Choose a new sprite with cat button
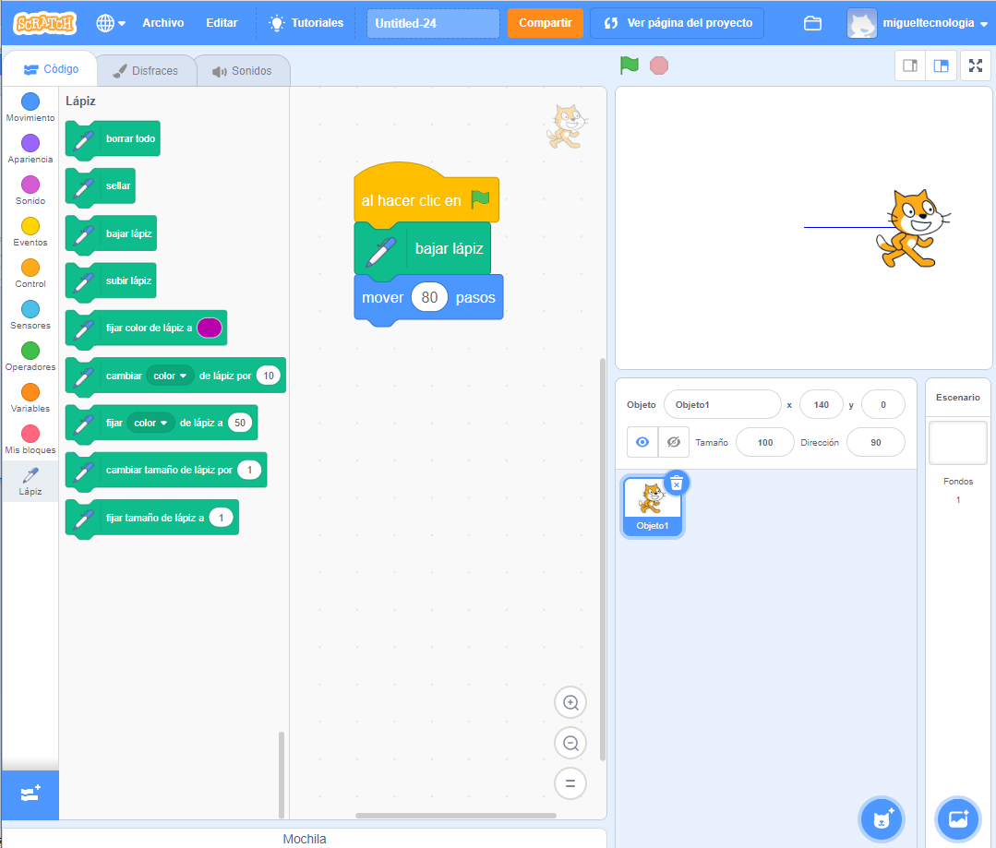This screenshot has width=996, height=848. [x=882, y=818]
